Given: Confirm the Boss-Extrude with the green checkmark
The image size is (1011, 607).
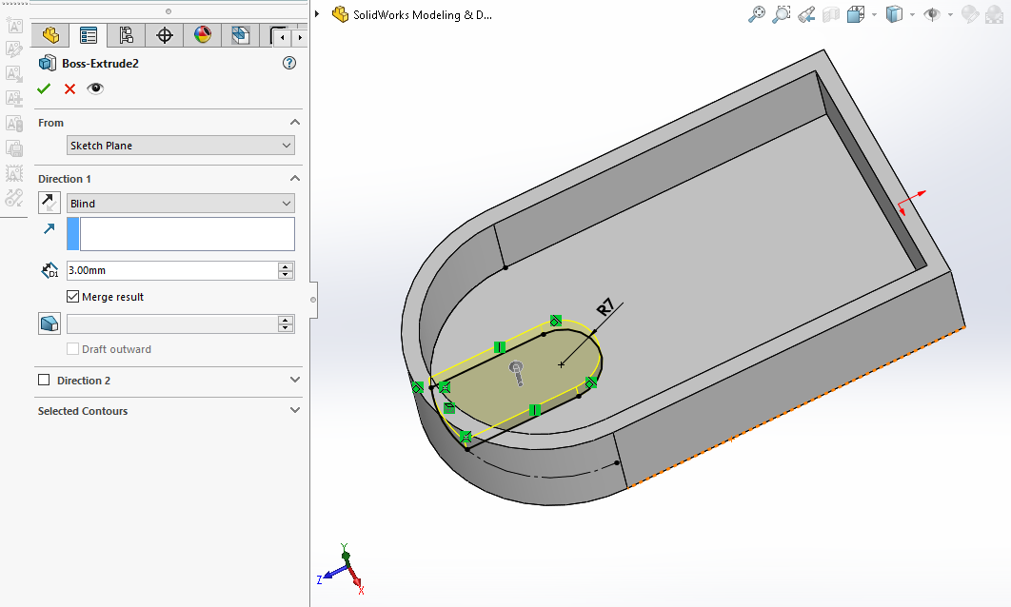Looking at the screenshot, I should [x=44, y=88].
